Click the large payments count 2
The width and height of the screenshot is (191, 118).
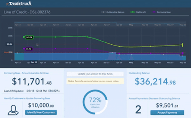138,109
